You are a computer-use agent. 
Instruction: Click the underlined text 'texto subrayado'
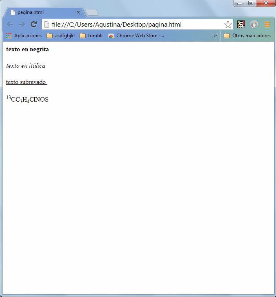pos(26,82)
